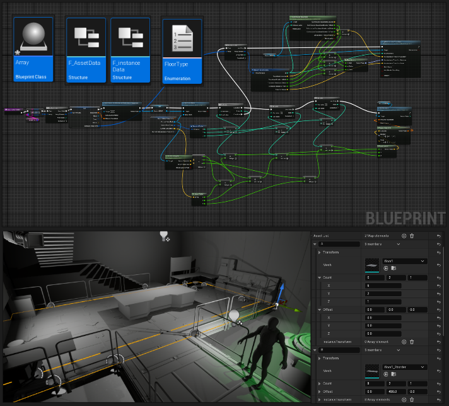
Task: Reset the element B key row to default
Action: click(x=439, y=350)
